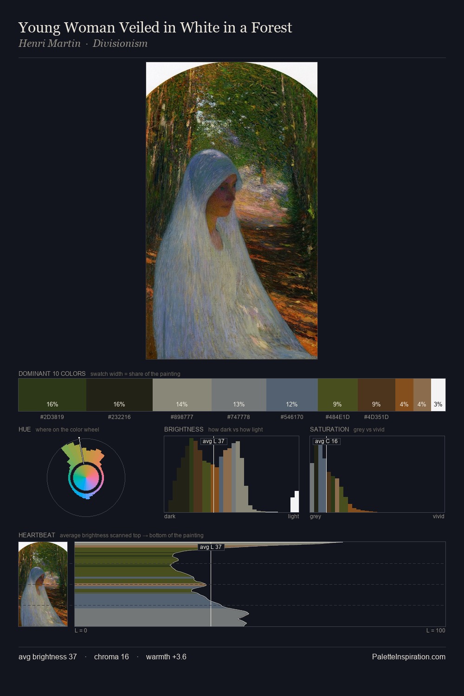
Task: Click the avg L 37 label in Heartbeat chart
Action: [x=211, y=547]
